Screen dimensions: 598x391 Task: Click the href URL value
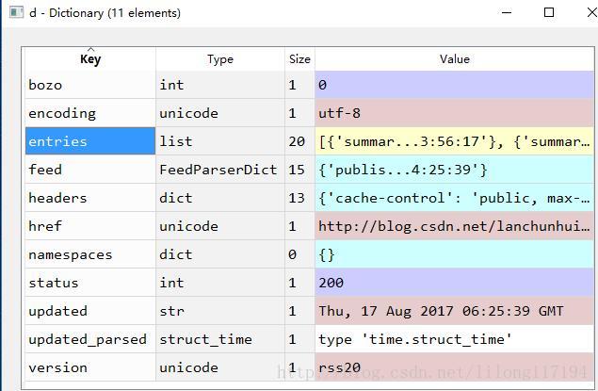454,226
